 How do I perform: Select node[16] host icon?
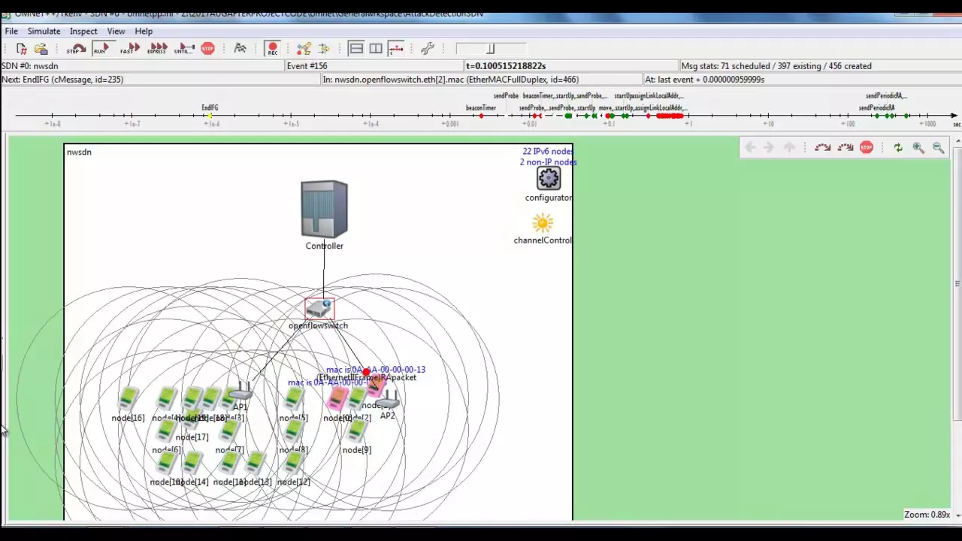(129, 399)
